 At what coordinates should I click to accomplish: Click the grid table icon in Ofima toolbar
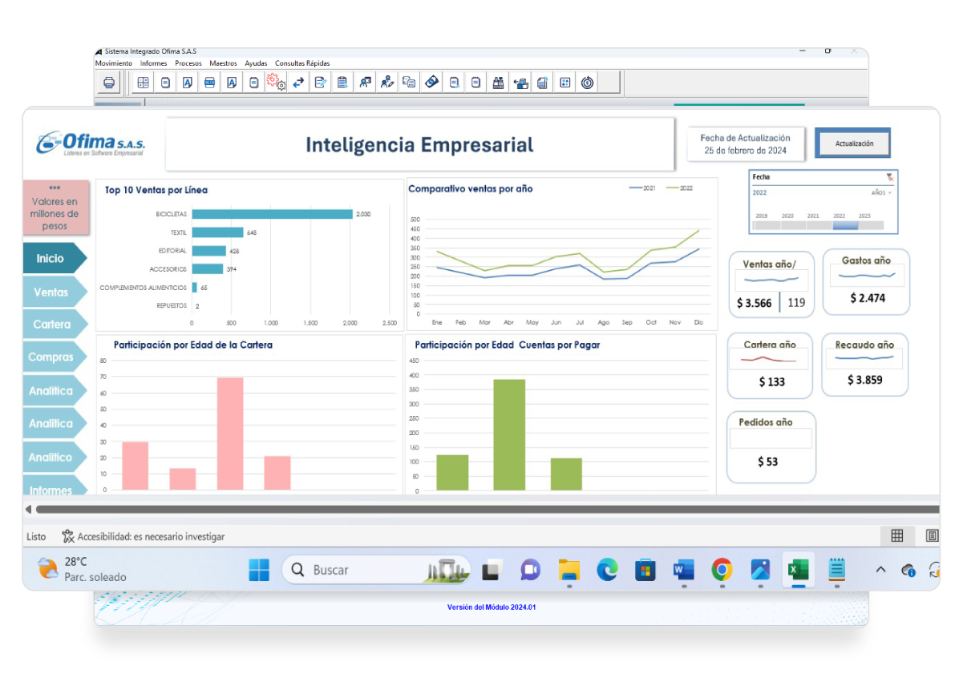(144, 83)
